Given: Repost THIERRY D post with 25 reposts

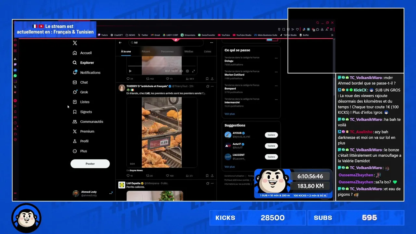Looking at the screenshot, I should pos(149,175).
